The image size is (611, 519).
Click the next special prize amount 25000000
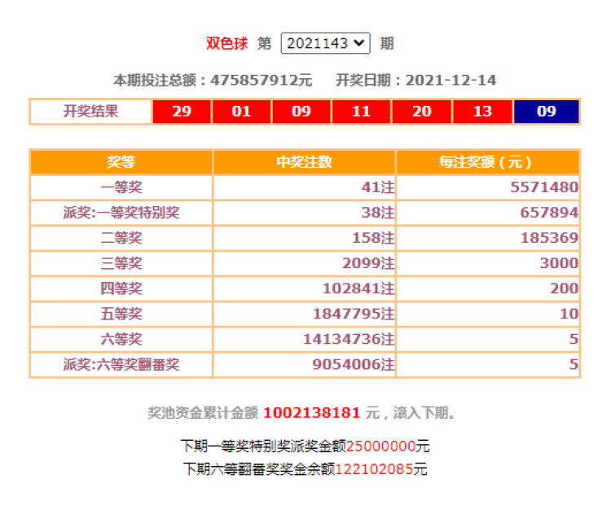point(380,446)
